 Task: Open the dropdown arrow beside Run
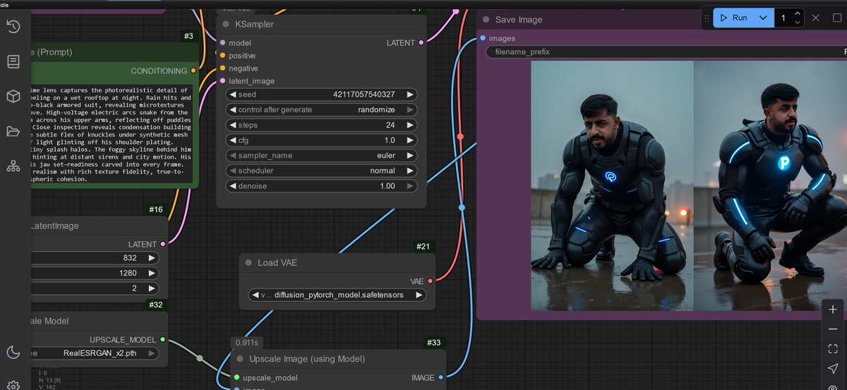[x=762, y=18]
